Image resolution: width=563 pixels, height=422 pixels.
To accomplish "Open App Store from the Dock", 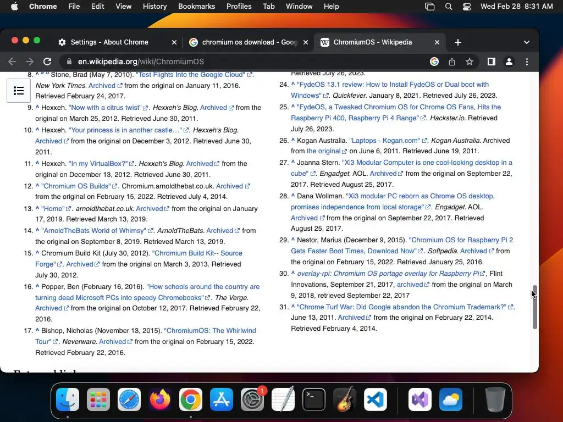I will (x=222, y=399).
